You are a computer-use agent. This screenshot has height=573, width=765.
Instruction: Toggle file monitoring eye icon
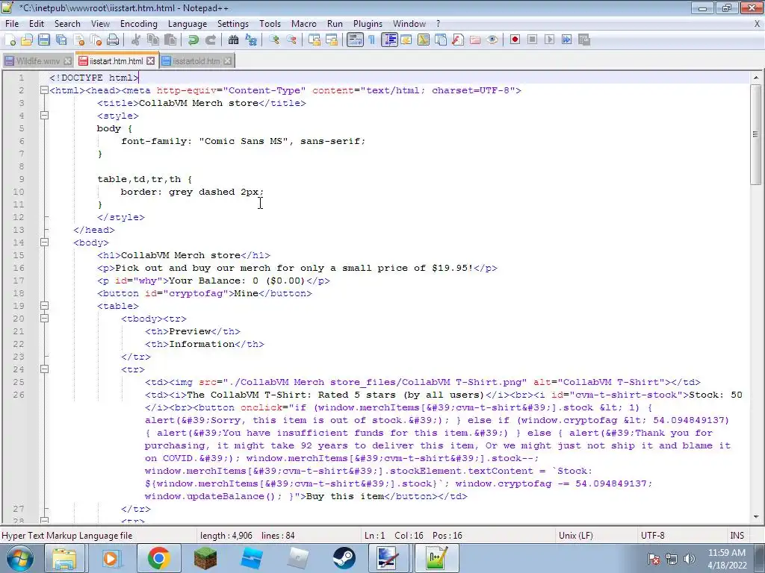click(x=492, y=40)
